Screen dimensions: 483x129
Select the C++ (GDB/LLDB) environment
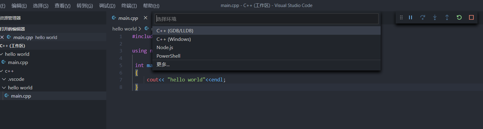click(175, 30)
